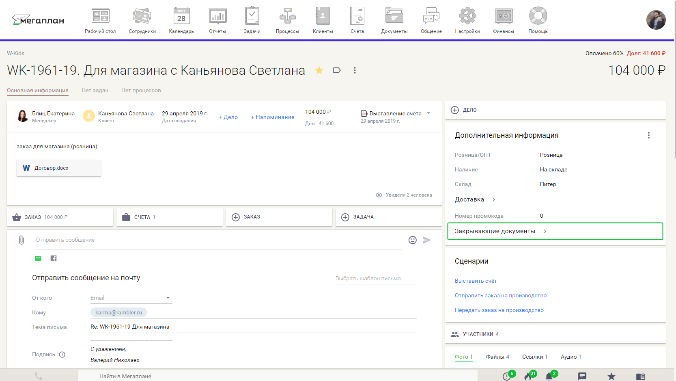
Task: Open Выбрать шаблон письма selector
Action: 376,279
